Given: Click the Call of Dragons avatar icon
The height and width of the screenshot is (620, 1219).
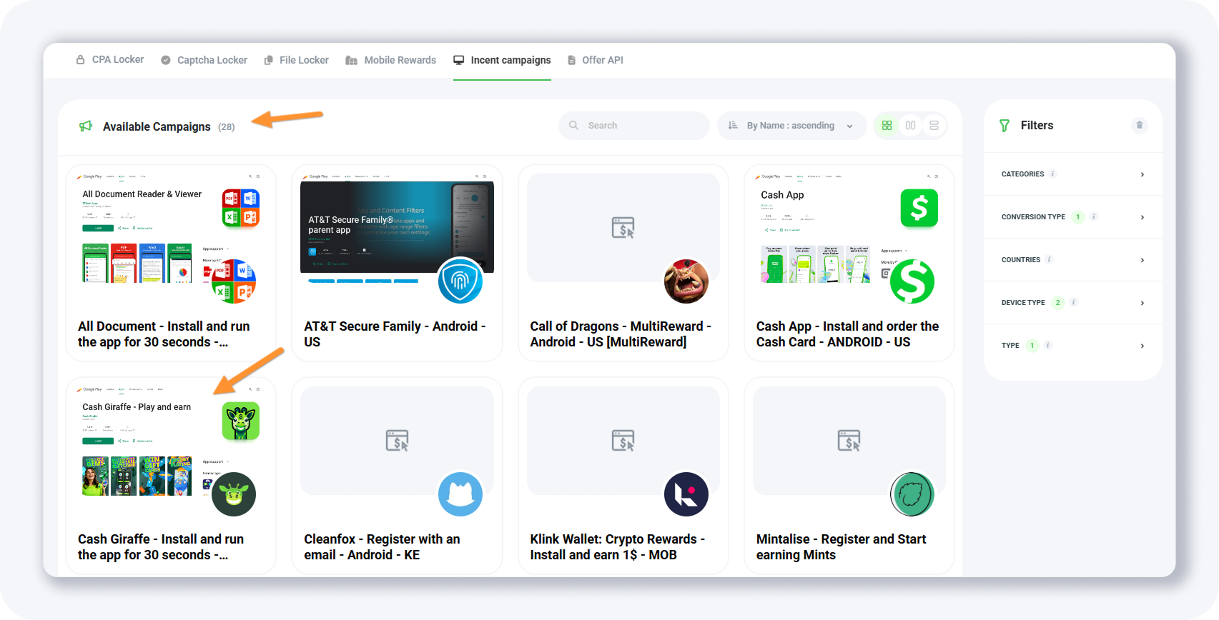Looking at the screenshot, I should [686, 281].
